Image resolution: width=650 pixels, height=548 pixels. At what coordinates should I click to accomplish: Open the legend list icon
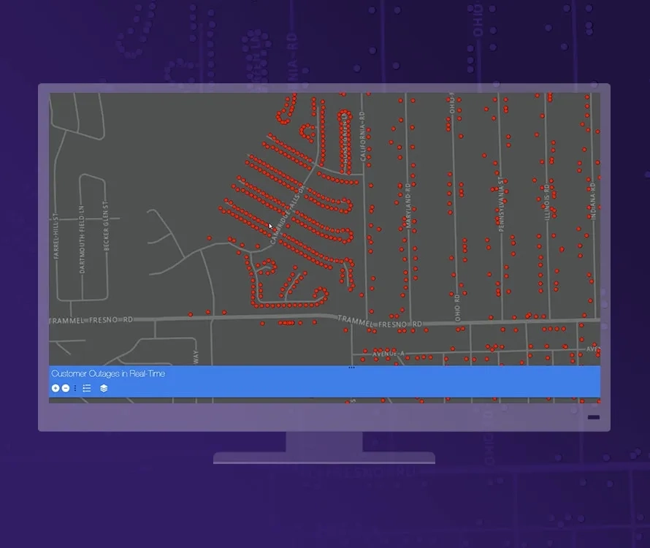87,388
